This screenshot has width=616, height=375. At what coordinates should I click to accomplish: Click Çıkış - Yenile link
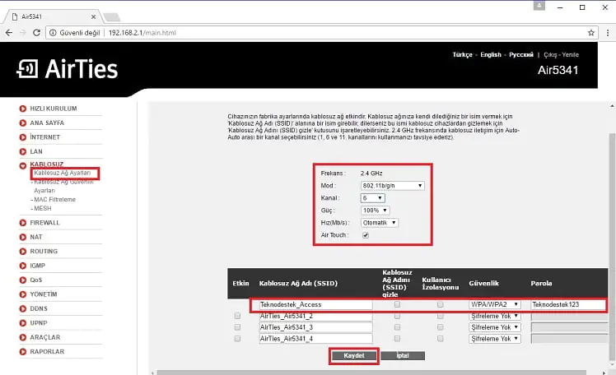561,55
